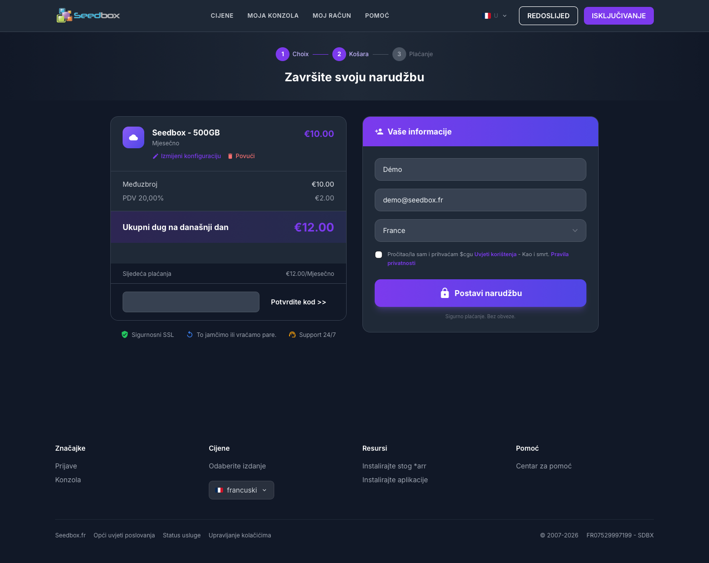Click the French flag in top navigation
Image resolution: width=709 pixels, height=563 pixels.
pos(487,16)
